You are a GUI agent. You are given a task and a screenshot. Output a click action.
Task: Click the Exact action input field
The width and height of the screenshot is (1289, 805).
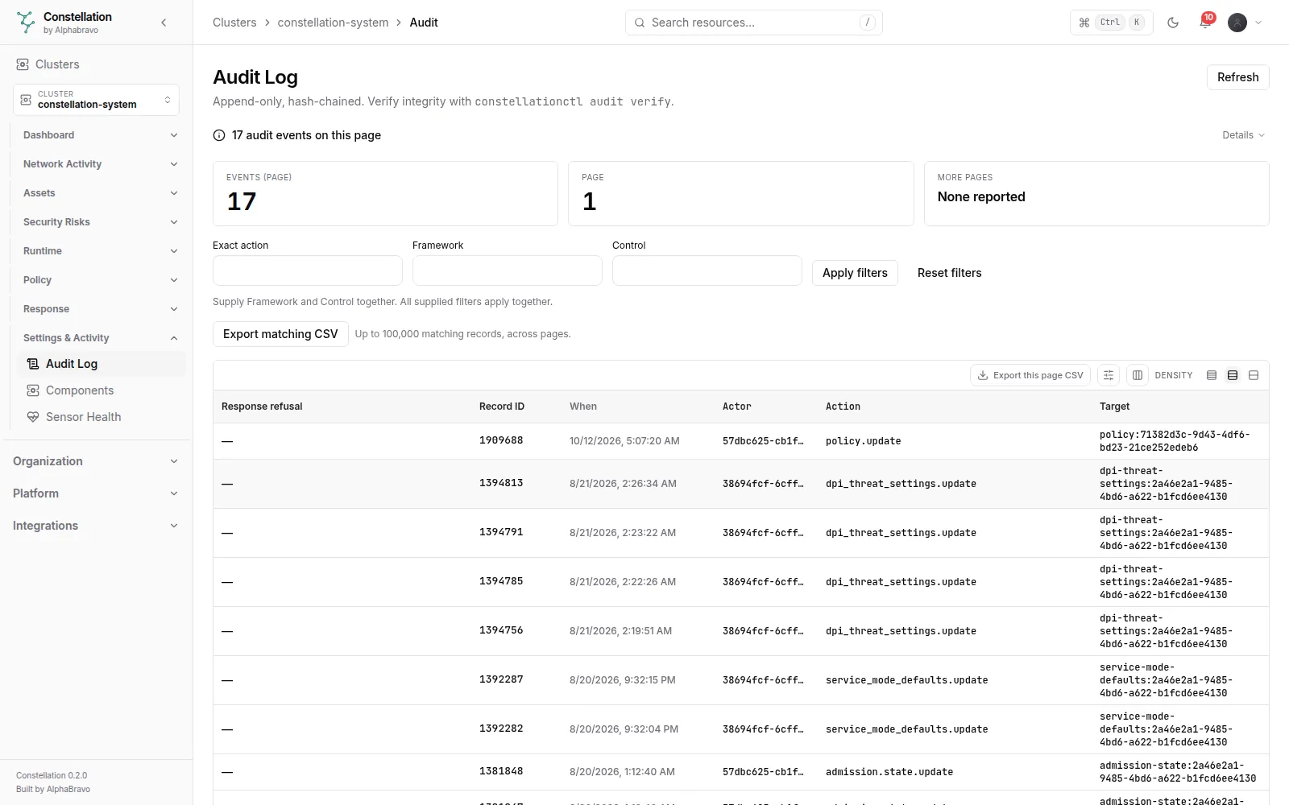click(x=308, y=270)
